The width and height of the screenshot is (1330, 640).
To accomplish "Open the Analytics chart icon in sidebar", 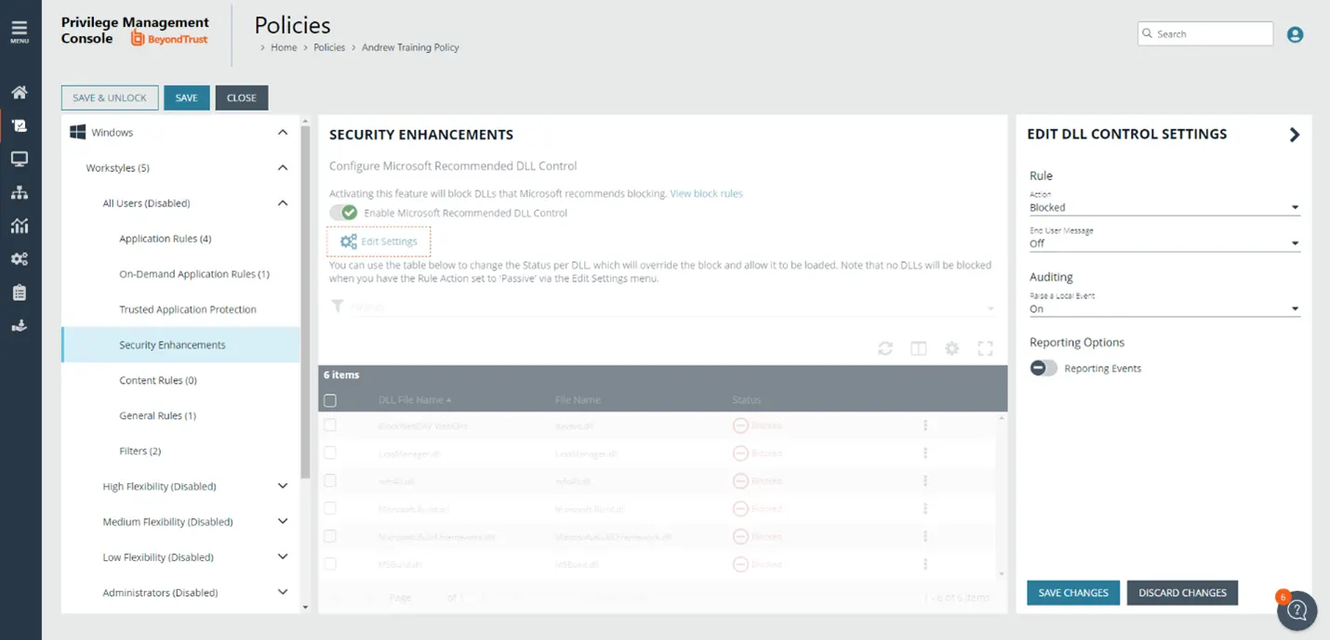I will pyautogui.click(x=20, y=226).
